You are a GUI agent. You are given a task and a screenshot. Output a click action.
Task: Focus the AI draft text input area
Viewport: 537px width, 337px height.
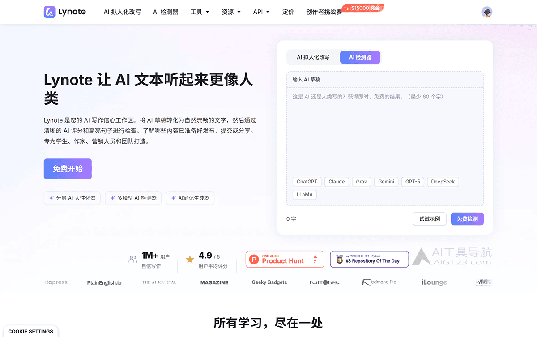click(385, 132)
